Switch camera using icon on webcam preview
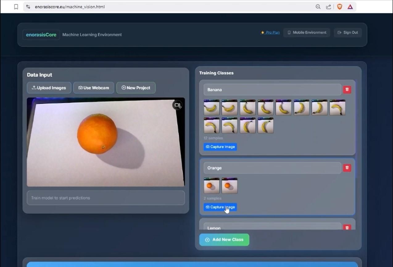 [177, 105]
